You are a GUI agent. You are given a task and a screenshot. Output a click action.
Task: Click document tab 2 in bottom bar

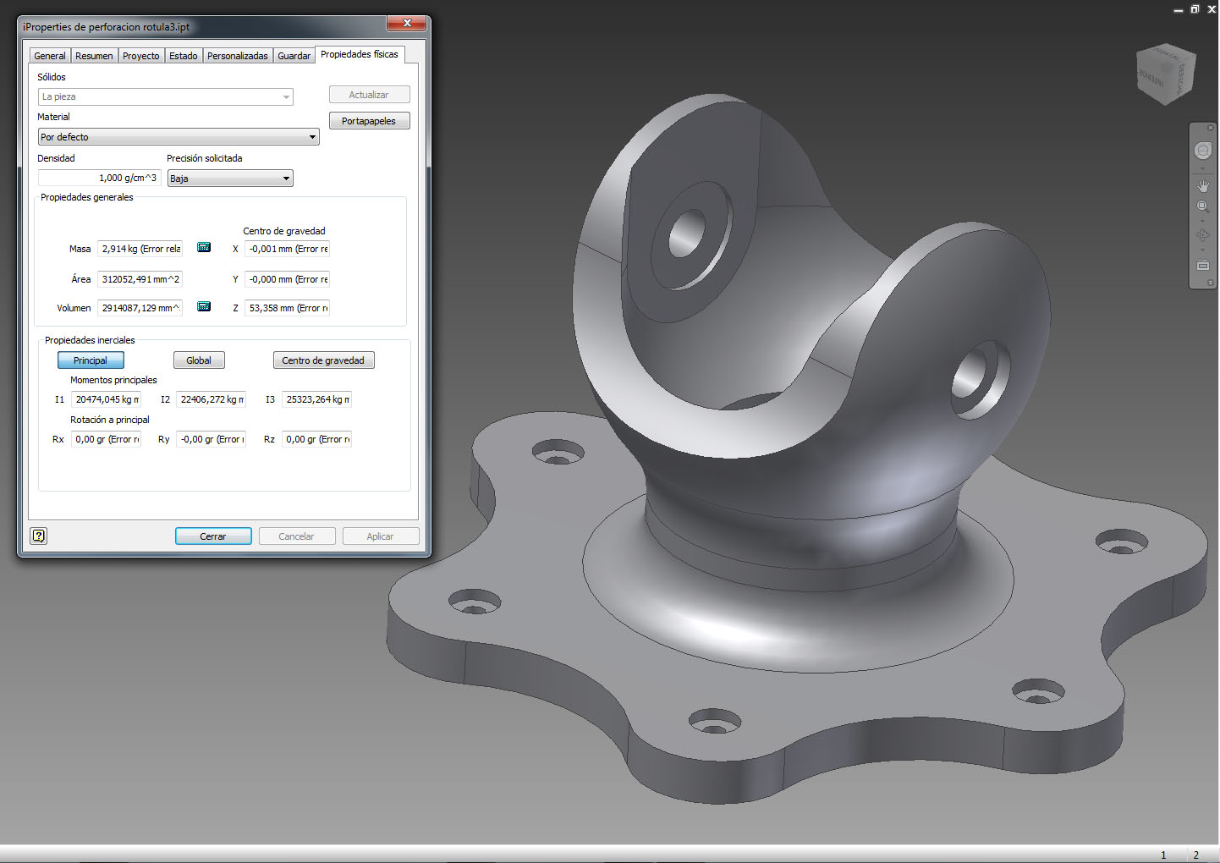(1196, 855)
